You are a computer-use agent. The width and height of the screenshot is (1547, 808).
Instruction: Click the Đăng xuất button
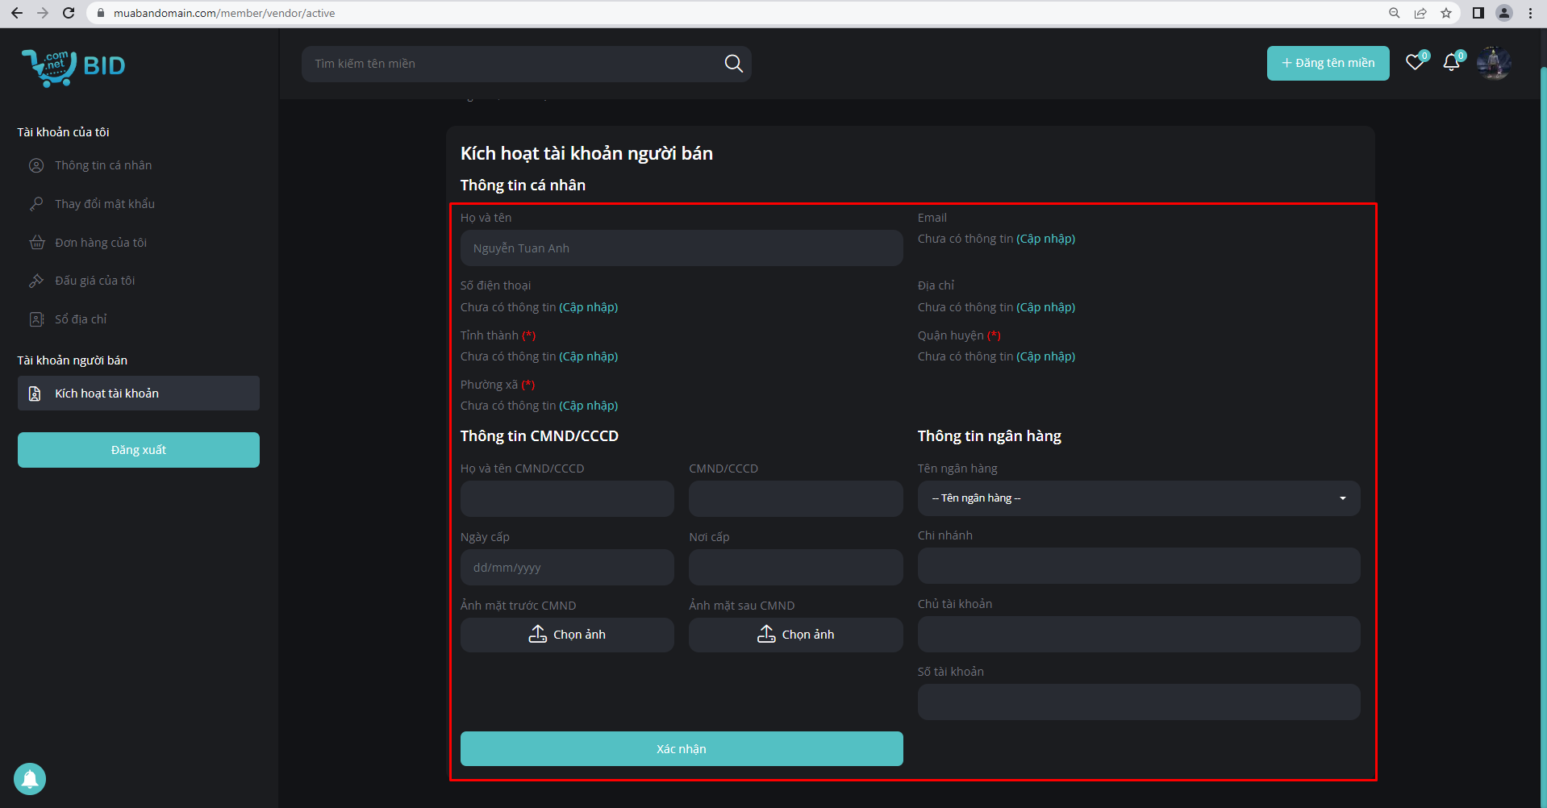click(139, 450)
